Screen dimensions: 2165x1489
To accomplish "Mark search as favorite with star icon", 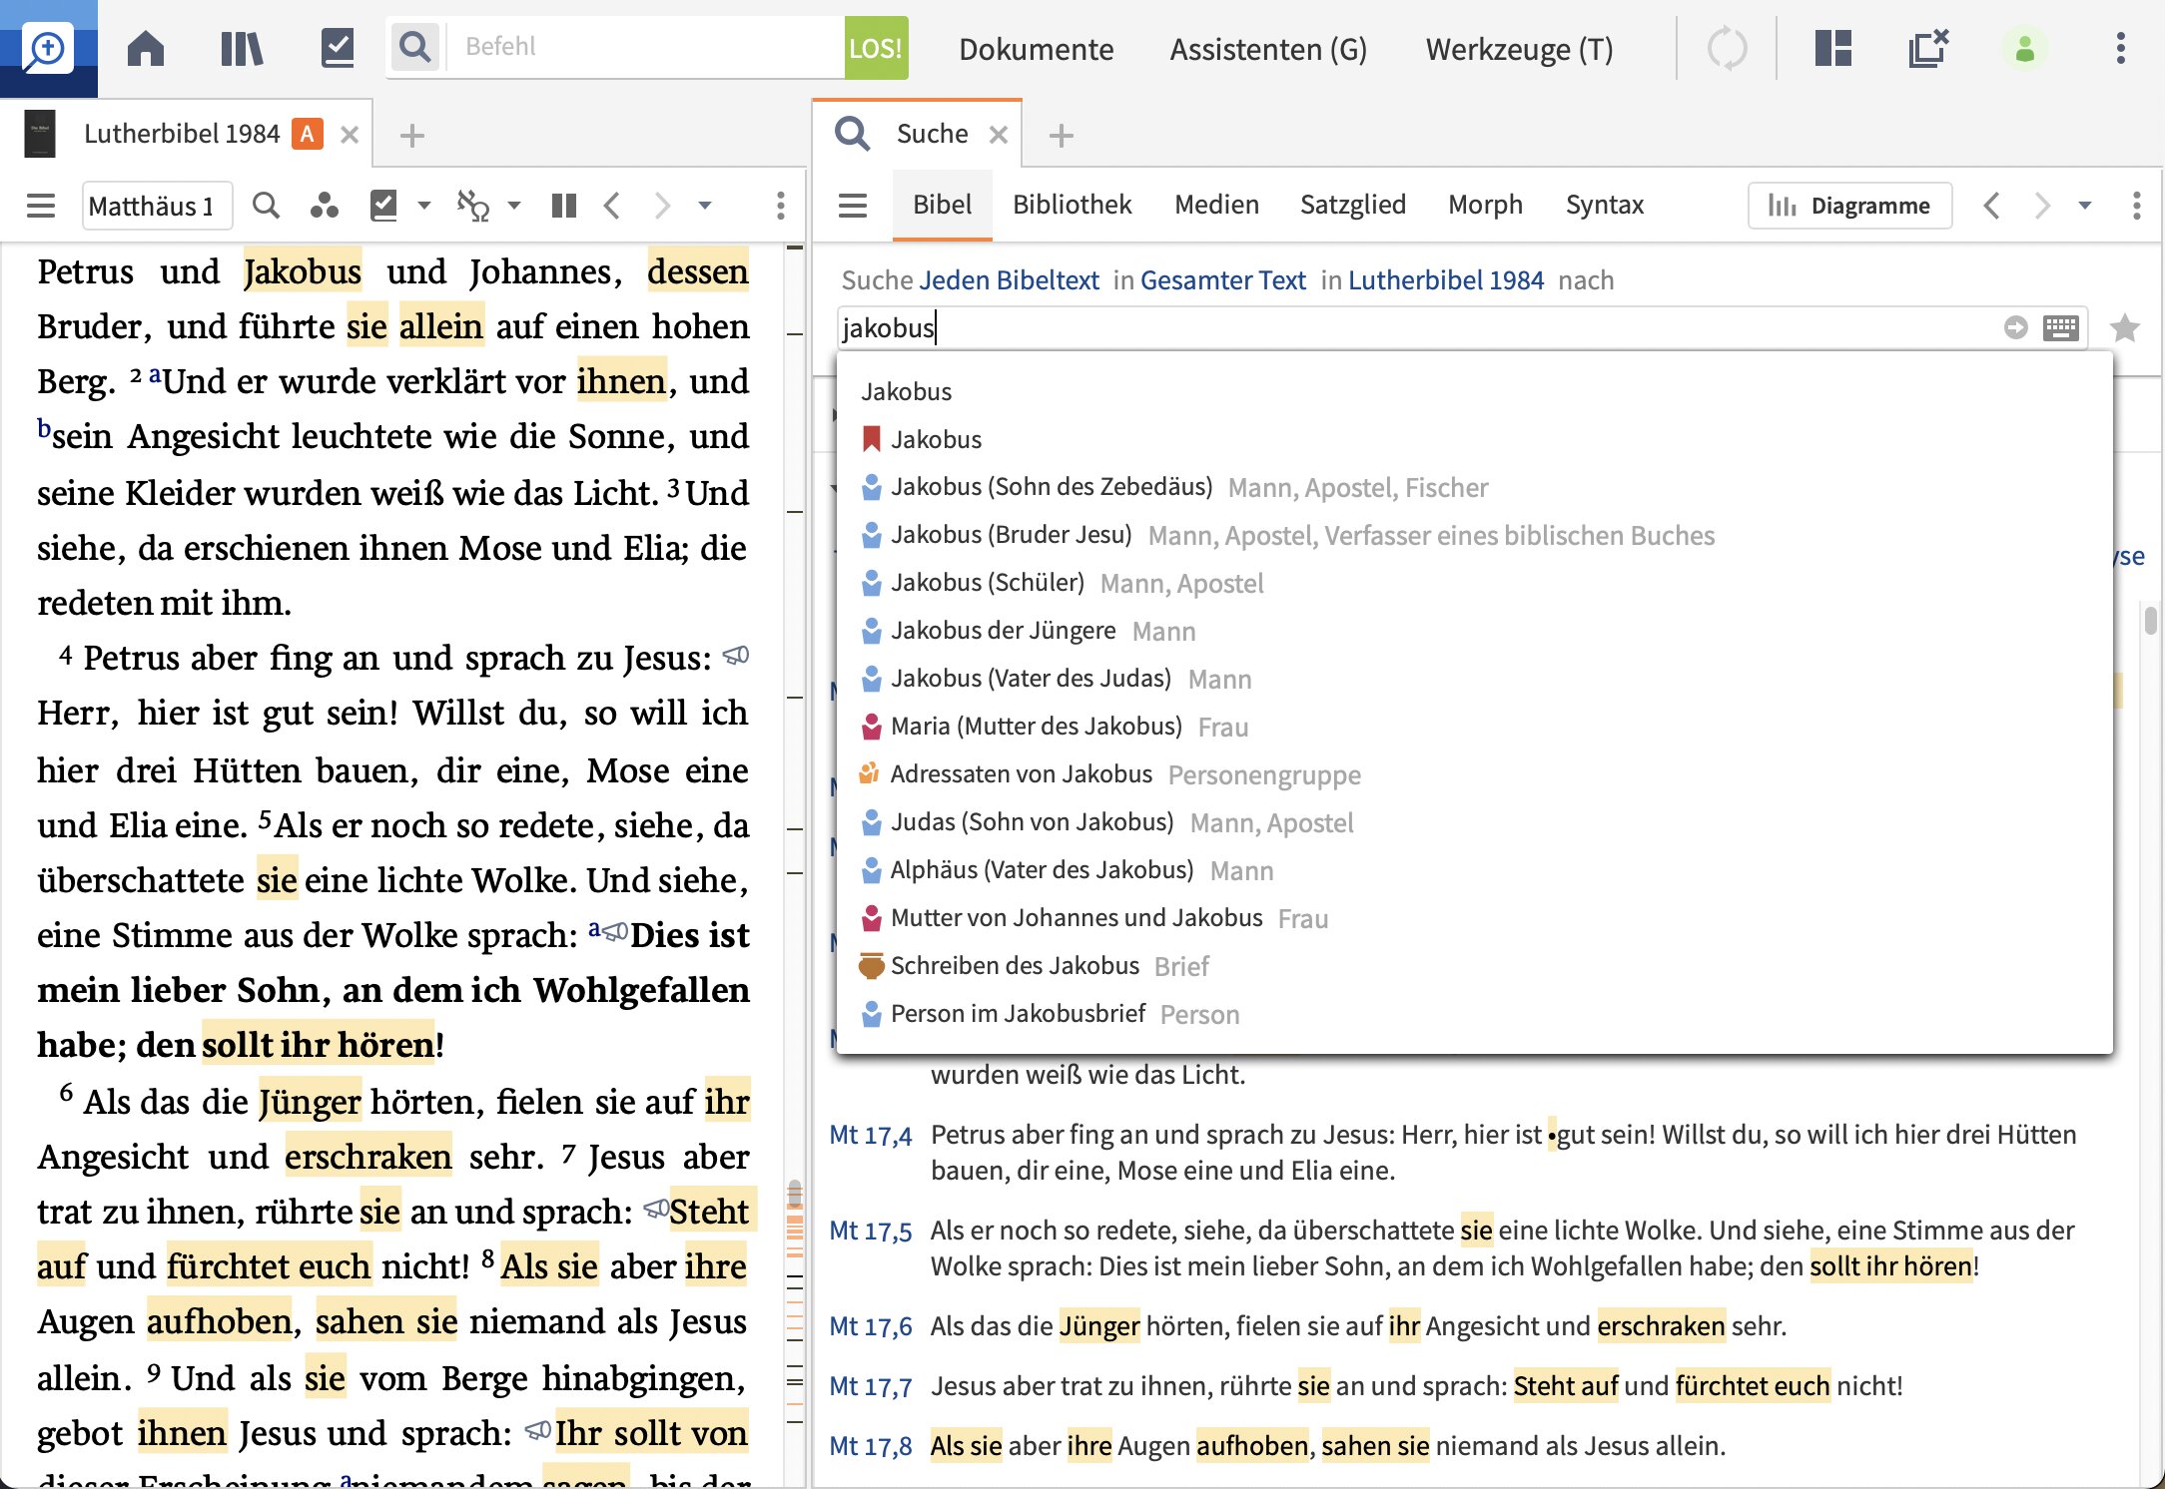I will [x=2124, y=327].
